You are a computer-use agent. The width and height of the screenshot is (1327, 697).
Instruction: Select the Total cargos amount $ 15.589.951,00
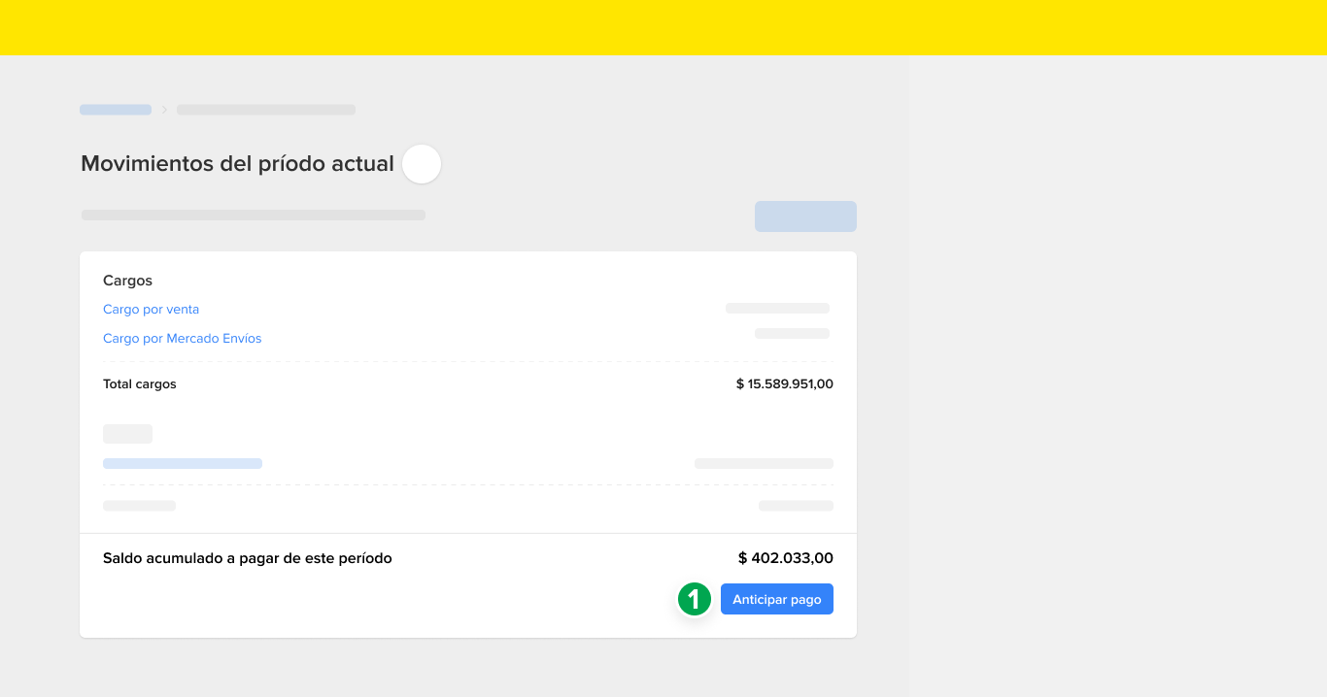click(785, 384)
